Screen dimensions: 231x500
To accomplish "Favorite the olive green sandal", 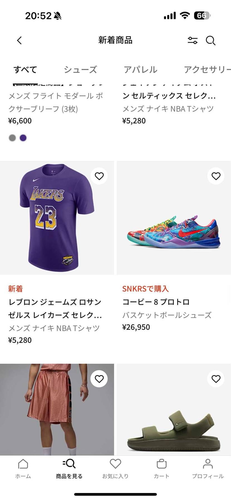I will 216,379.
